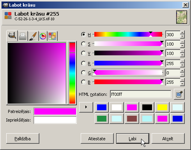This screenshot has width=191, height=150.
Task: Select the B blue radio button
Action: point(83,82)
